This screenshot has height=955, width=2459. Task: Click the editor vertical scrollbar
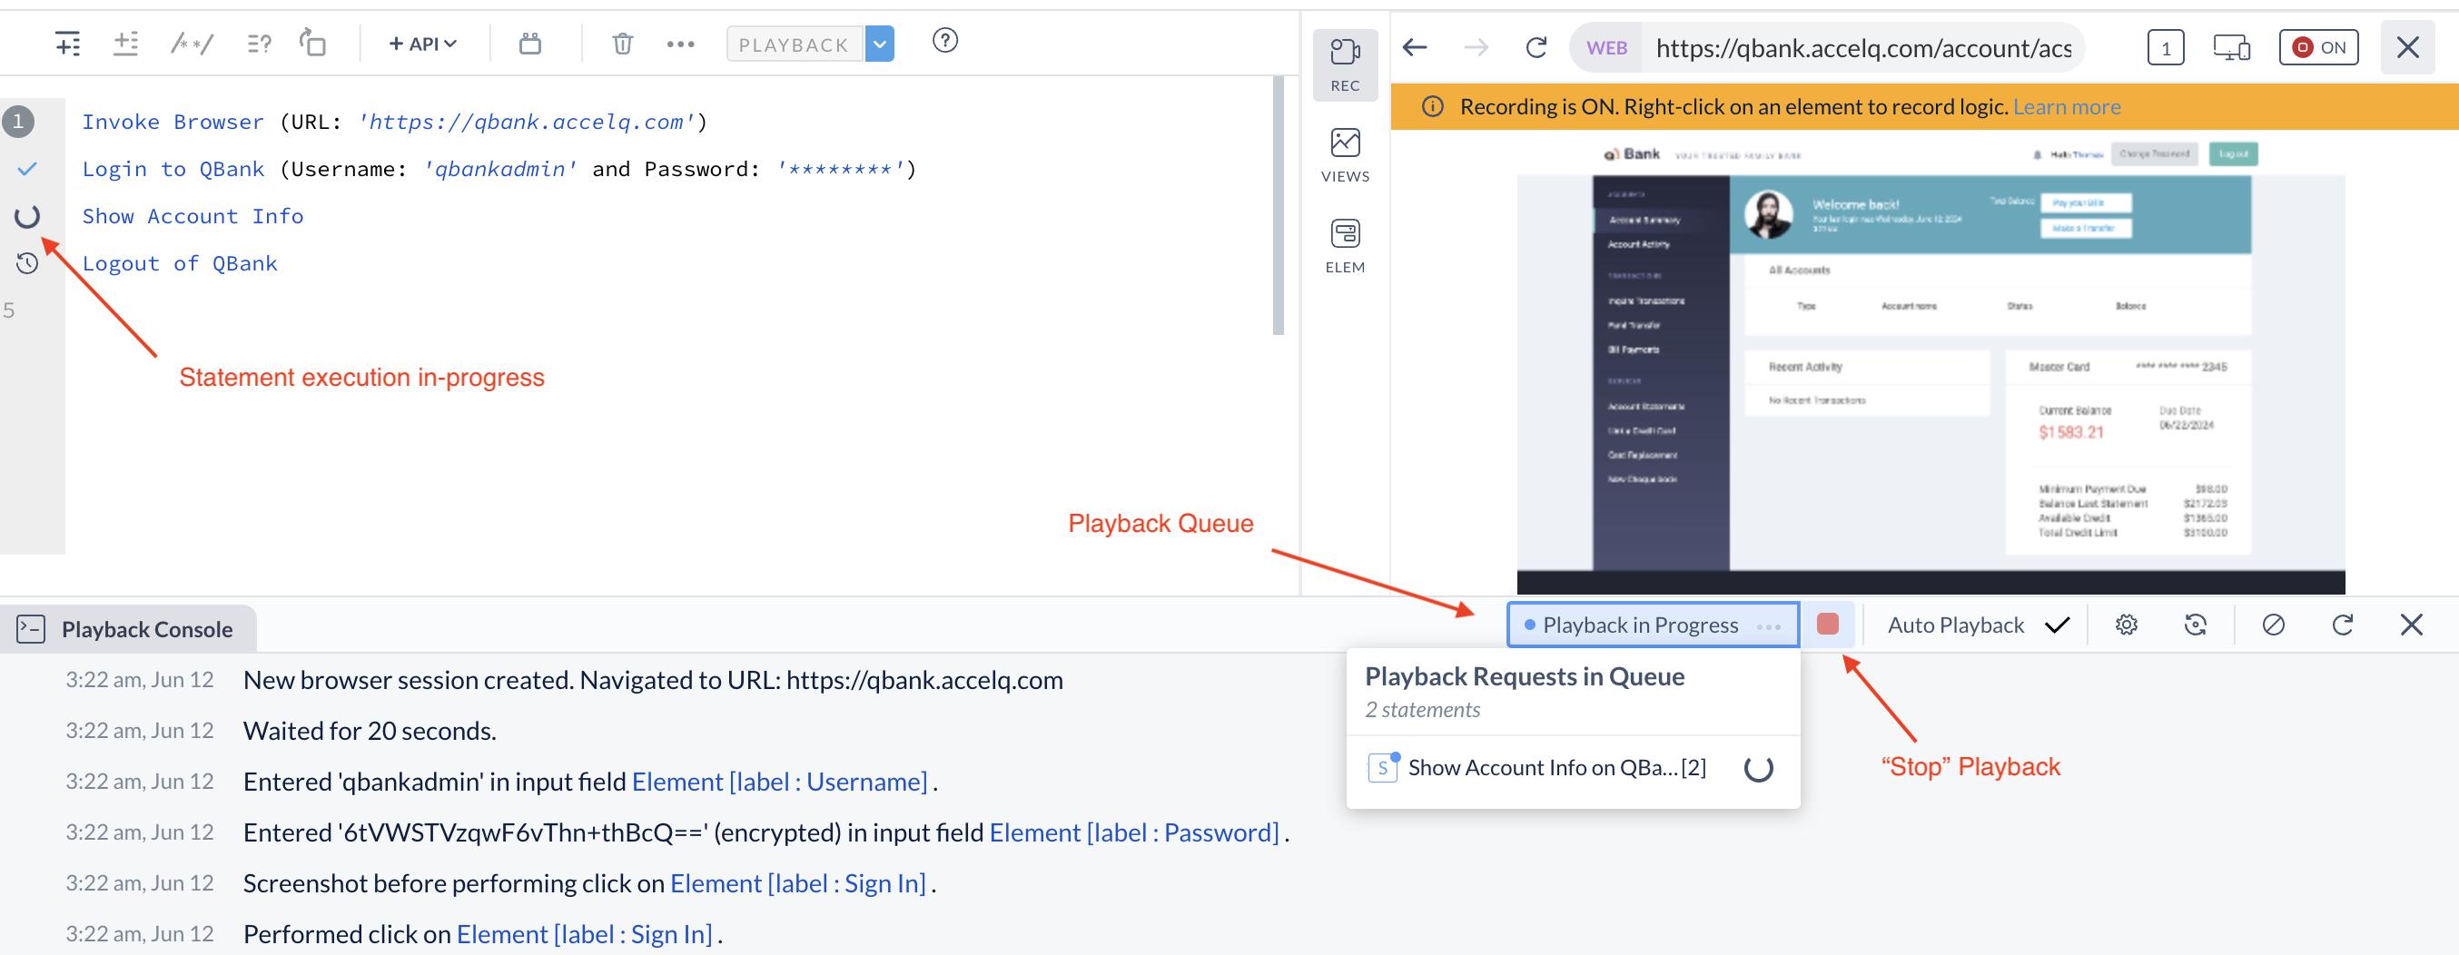pos(1279,206)
